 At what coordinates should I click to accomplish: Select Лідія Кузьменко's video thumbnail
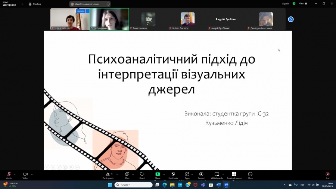click(x=109, y=19)
